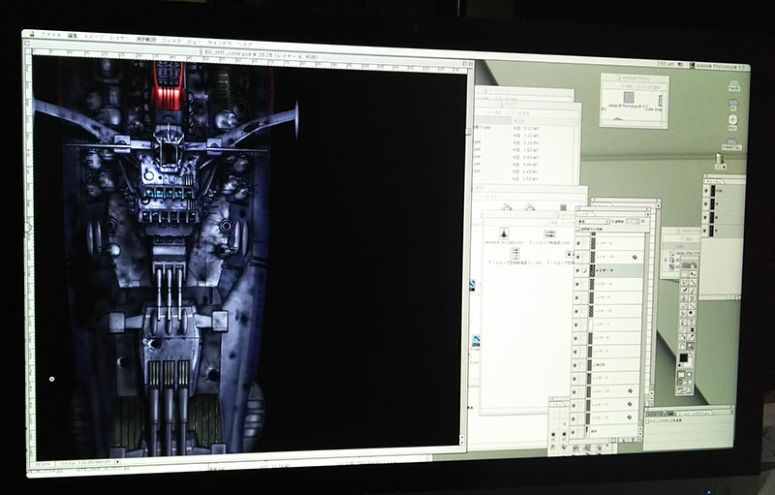Click the trash icon in the Layers palette
This screenshot has width=775, height=495.
pos(634,440)
